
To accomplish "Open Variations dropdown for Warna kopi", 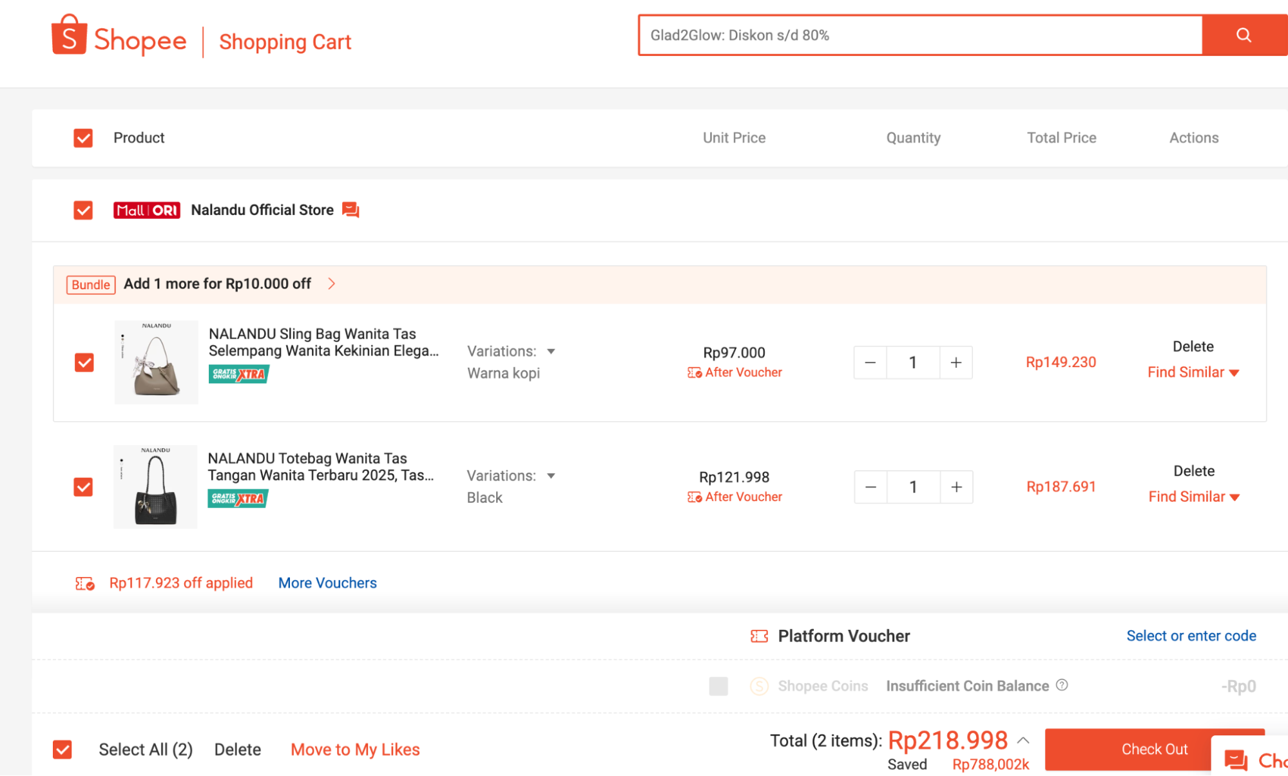I will 550,352.
